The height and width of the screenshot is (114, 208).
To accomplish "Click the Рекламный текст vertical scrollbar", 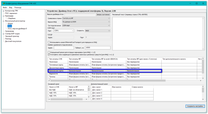I will click(x=203, y=34).
